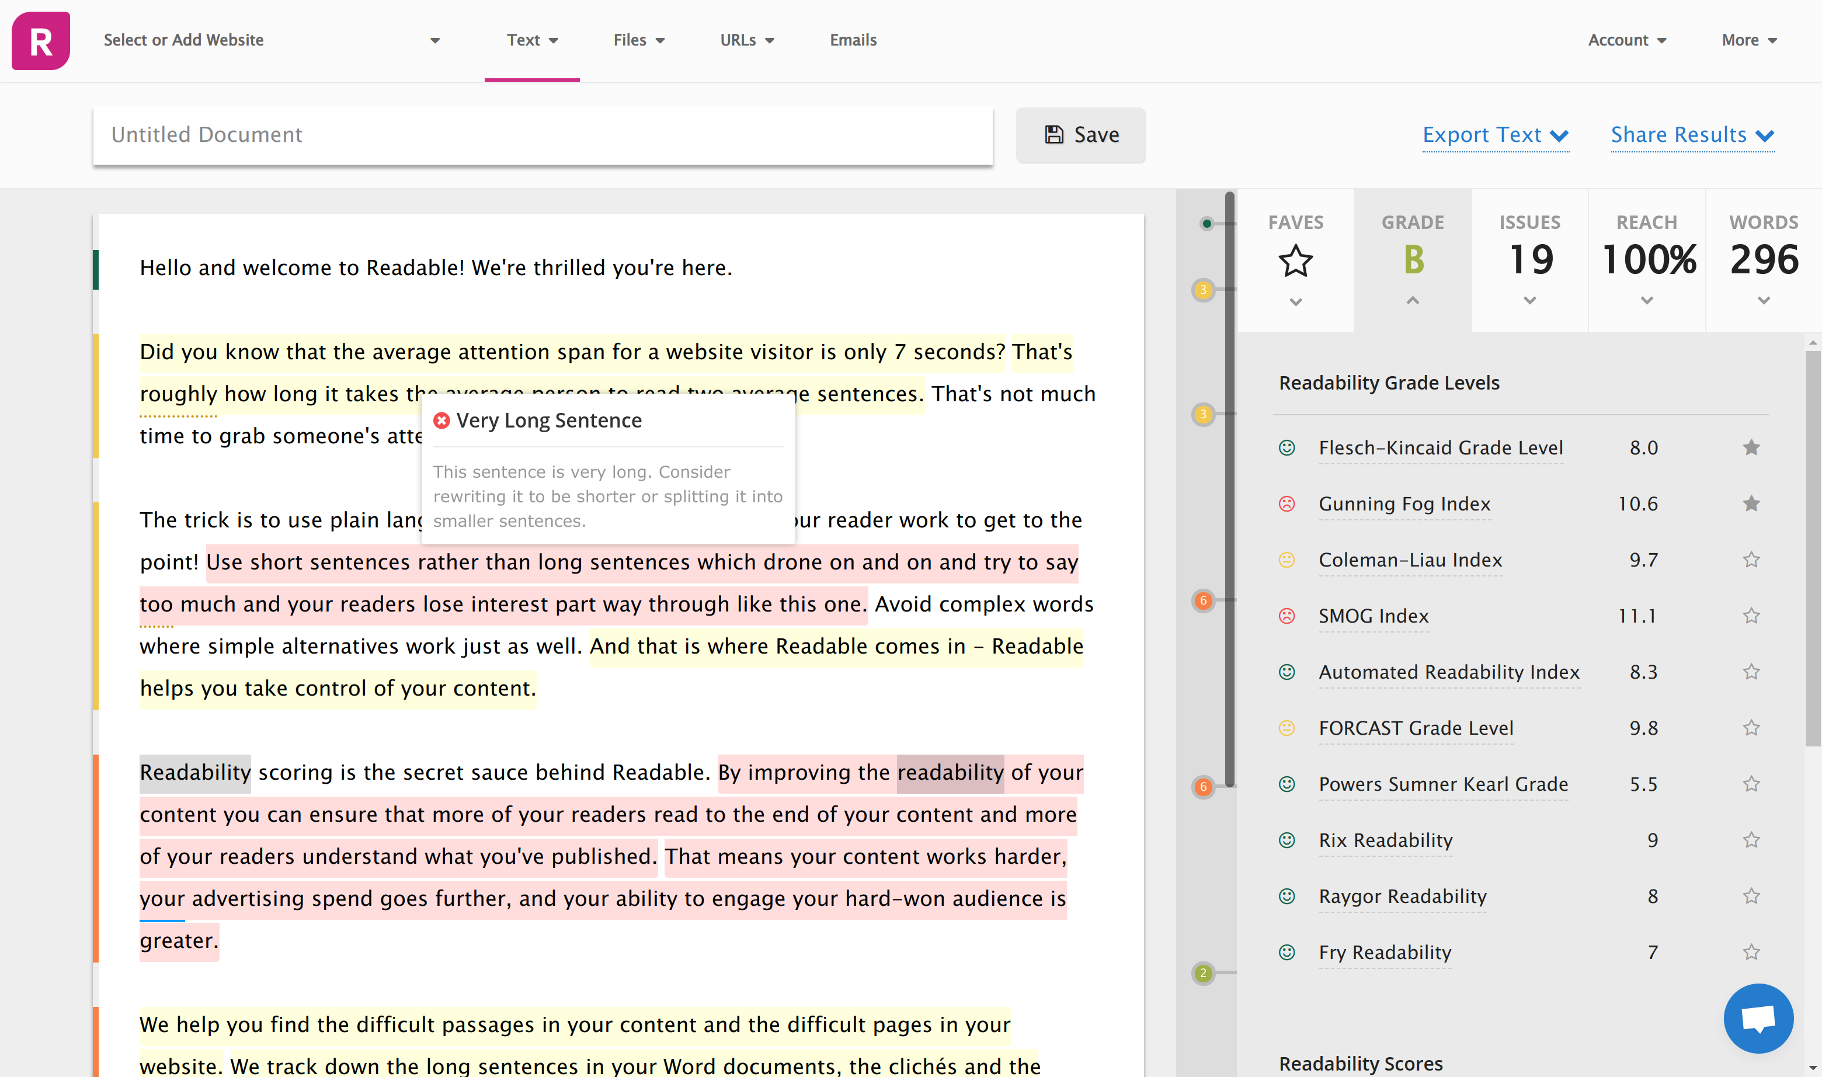The image size is (1822, 1077).
Task: Click the error icon in Very Long Sentence popup
Action: (443, 420)
